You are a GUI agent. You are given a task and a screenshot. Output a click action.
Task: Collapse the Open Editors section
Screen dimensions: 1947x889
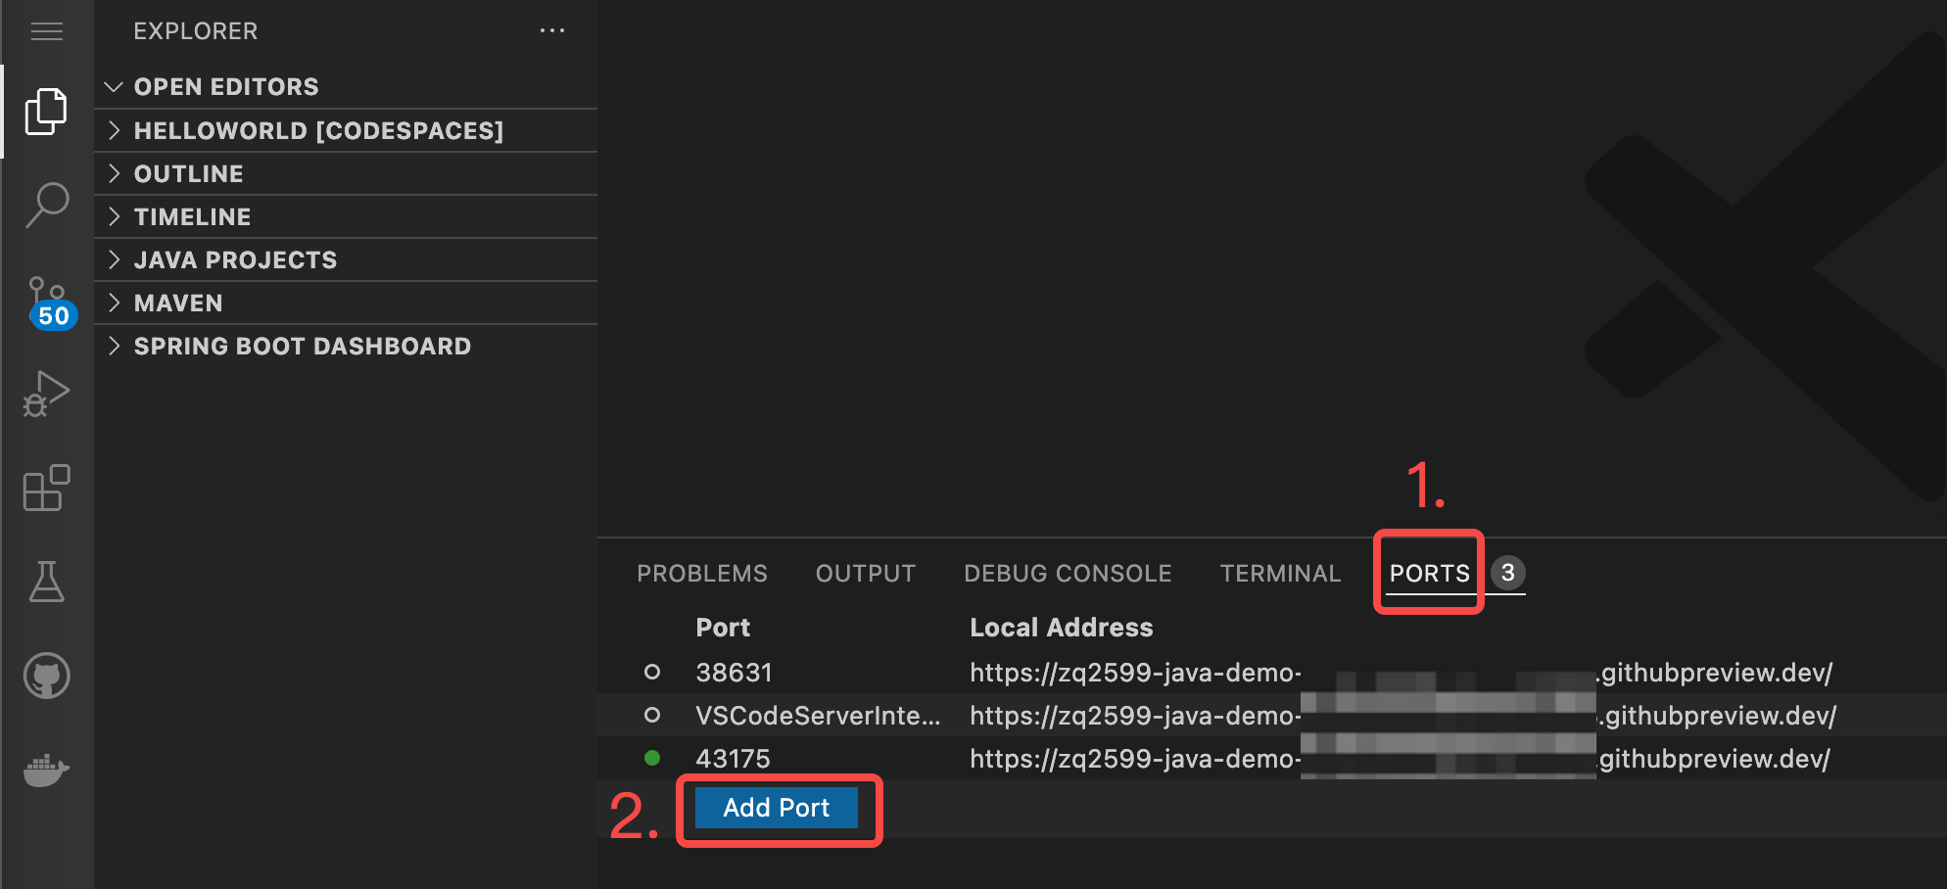346,87
